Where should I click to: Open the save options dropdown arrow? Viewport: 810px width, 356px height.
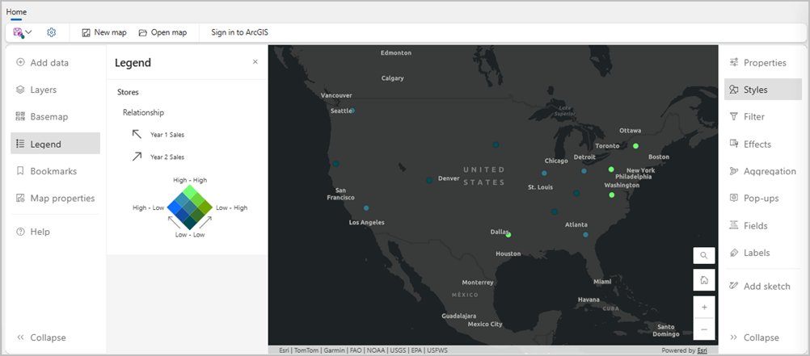point(29,32)
